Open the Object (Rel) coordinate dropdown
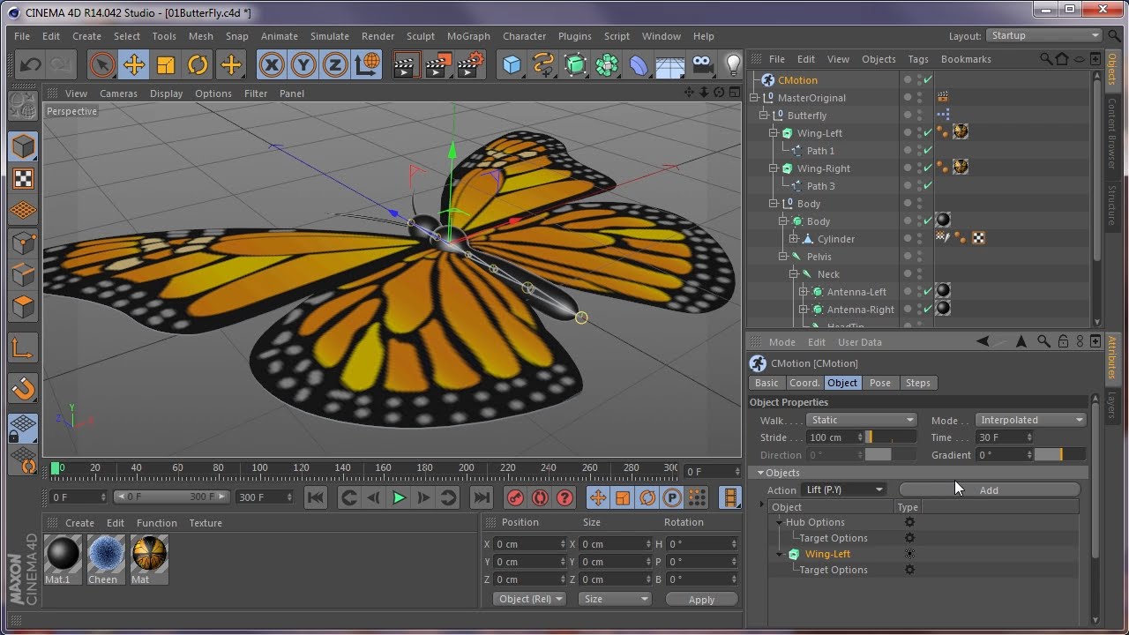 (530, 599)
